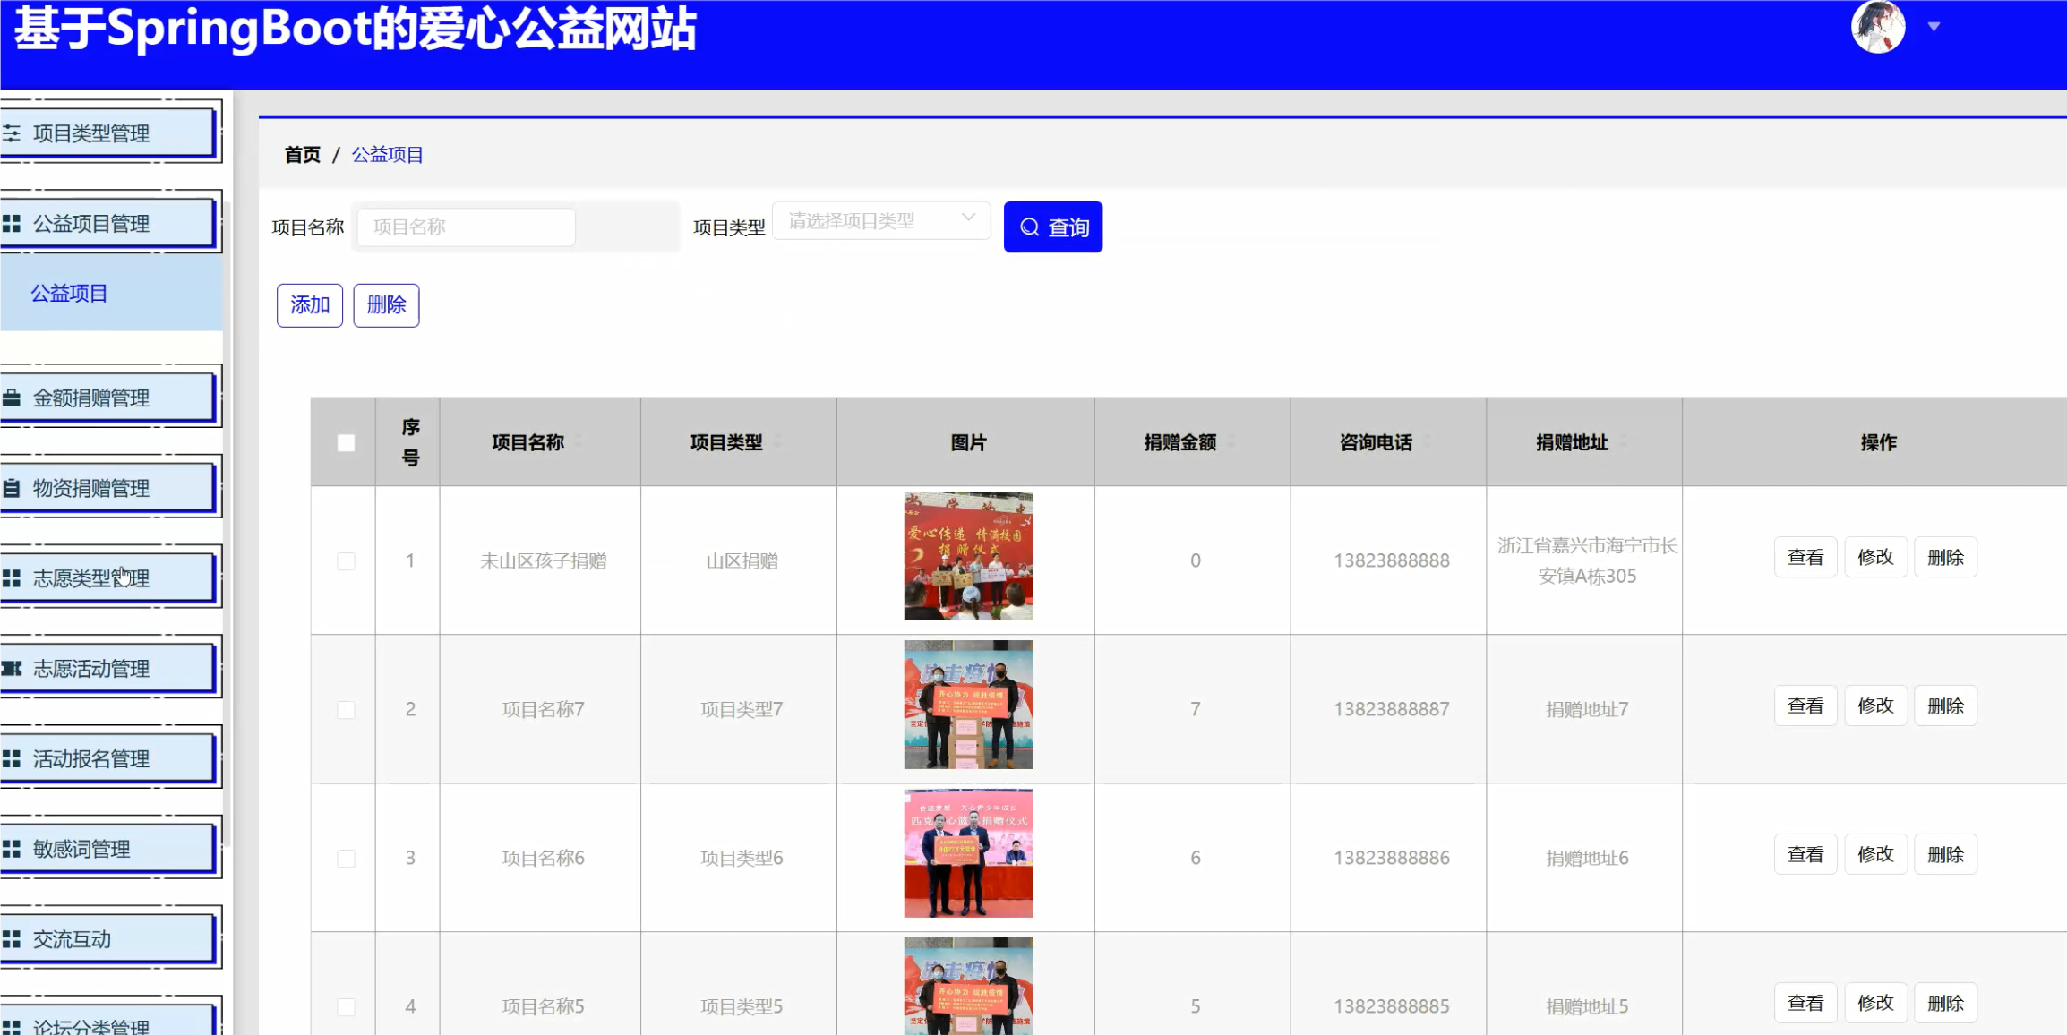Toggle the select-all checkbox in table header

346,443
